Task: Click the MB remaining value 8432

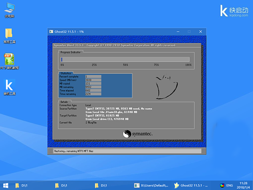Action: [x=93, y=87]
